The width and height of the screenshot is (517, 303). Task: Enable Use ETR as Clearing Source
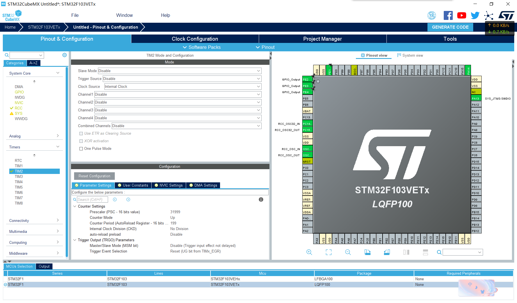(x=81, y=133)
